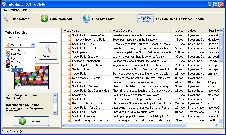The height and width of the screenshot is (135, 226).
Task: Click MetaCafe icon beside Kyle's Mom Is A Disaster
Action: [x=70, y=78]
